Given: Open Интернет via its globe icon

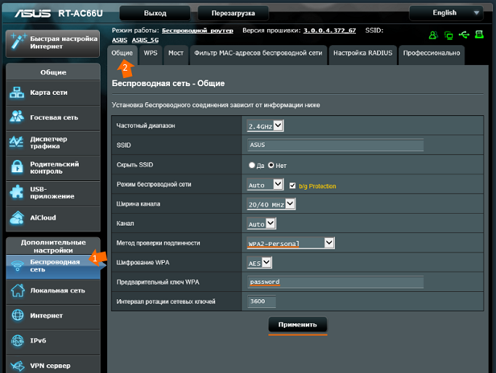Looking at the screenshot, I should click(18, 315).
